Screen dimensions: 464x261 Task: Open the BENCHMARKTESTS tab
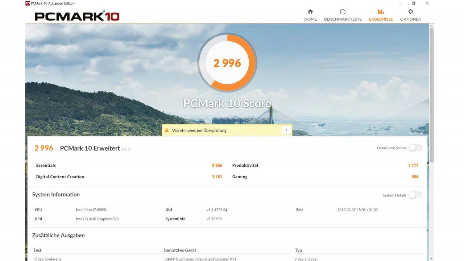coord(343,15)
